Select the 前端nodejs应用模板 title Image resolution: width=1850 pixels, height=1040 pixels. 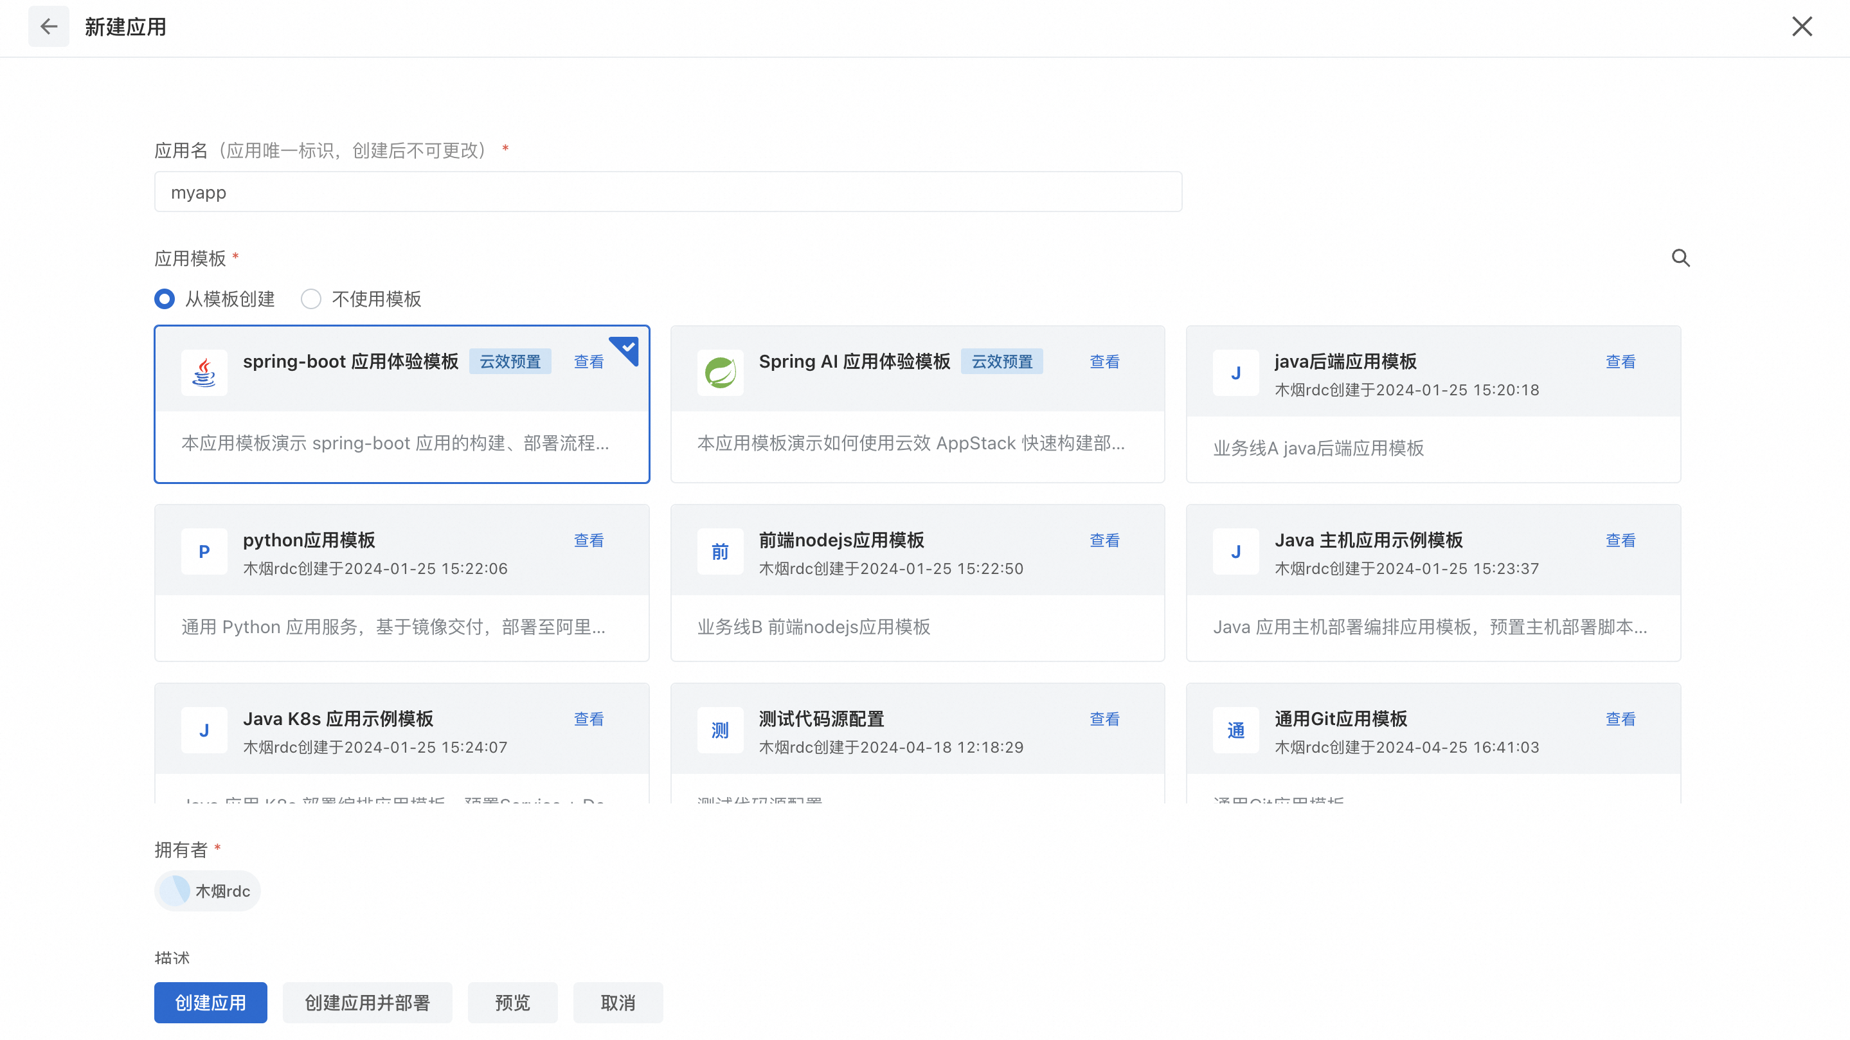tap(841, 540)
